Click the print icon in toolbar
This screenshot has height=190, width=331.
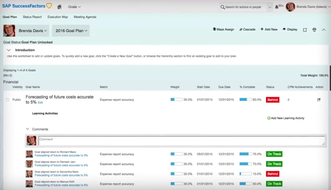tap(314, 30)
